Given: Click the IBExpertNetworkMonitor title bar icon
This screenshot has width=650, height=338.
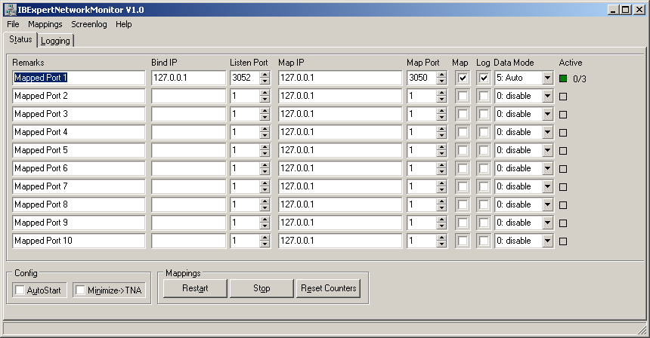Looking at the screenshot, I should pyautogui.click(x=10, y=10).
